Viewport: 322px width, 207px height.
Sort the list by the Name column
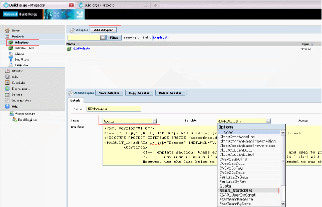(73, 44)
